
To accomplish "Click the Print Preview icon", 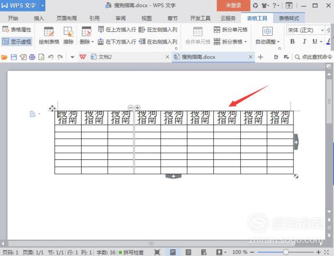I will tap(42, 57).
